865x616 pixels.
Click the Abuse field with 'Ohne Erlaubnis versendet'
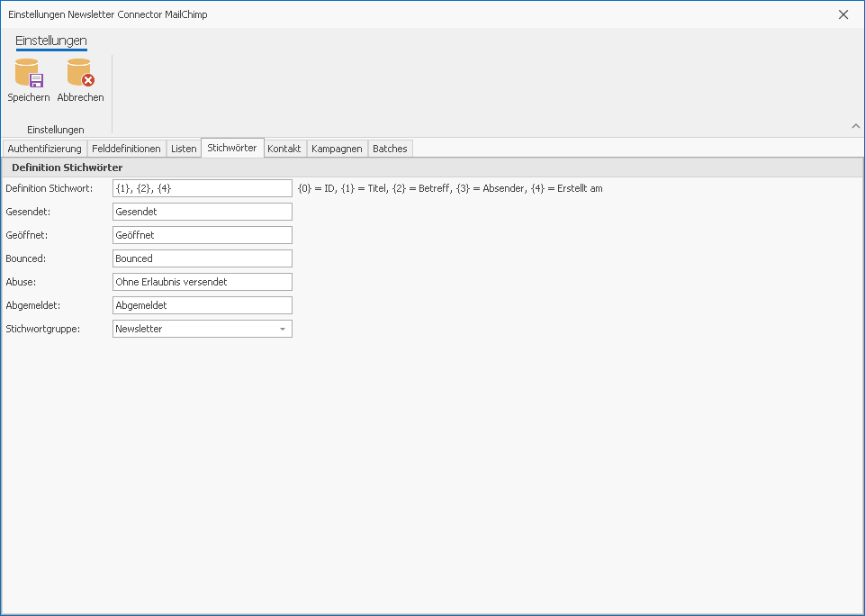coord(202,282)
